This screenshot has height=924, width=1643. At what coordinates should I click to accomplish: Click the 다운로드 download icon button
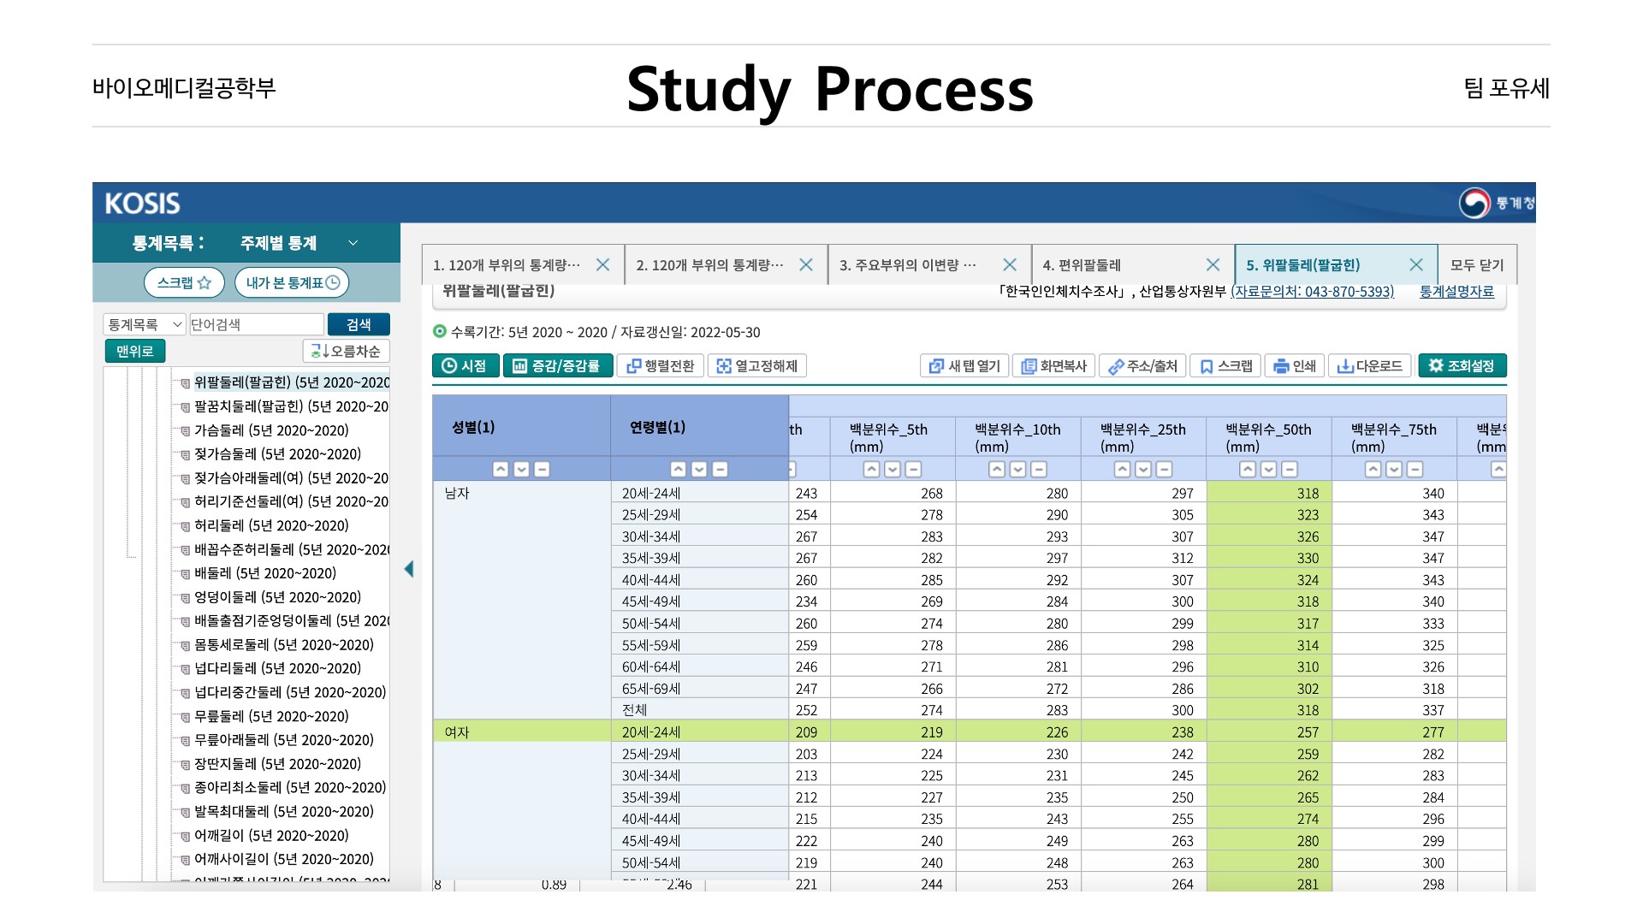[x=1369, y=366]
